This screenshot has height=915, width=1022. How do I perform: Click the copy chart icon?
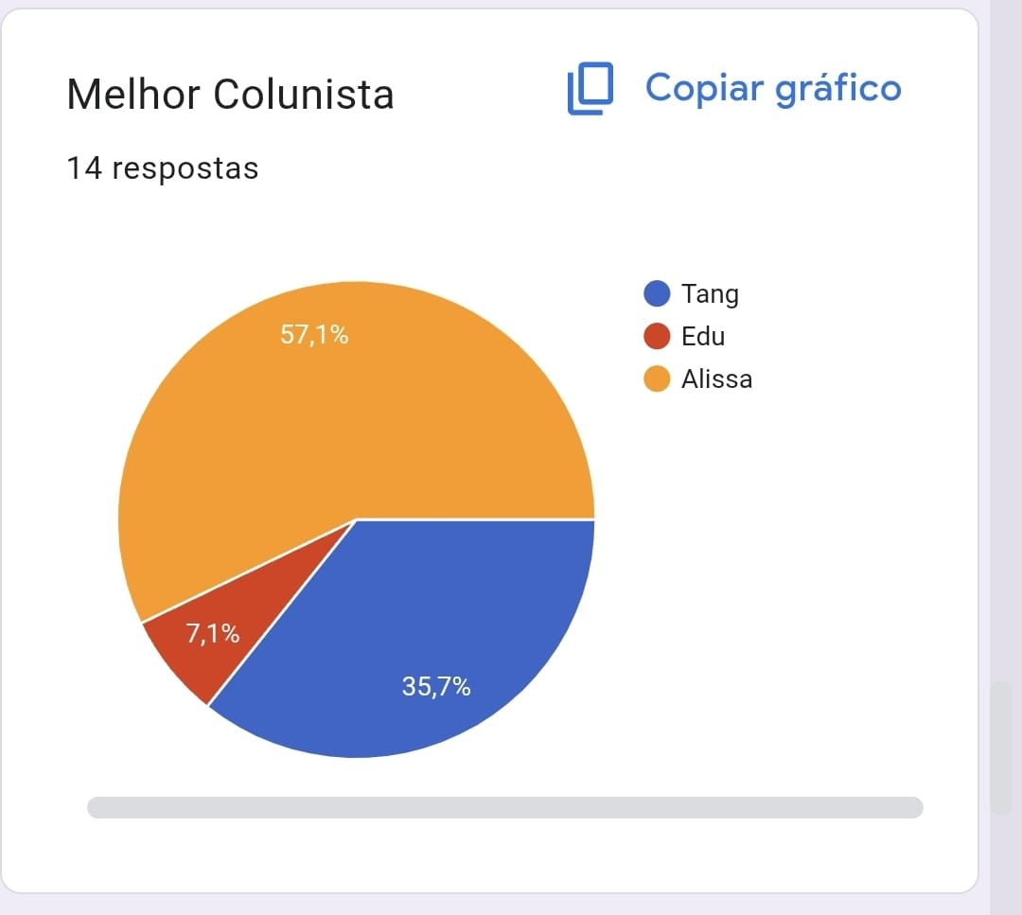590,88
